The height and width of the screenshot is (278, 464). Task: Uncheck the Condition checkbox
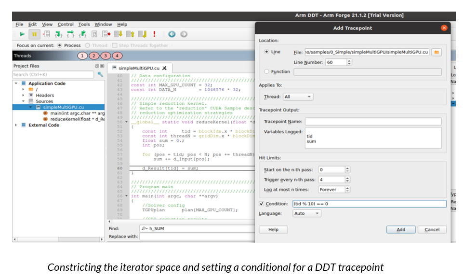tap(262, 204)
